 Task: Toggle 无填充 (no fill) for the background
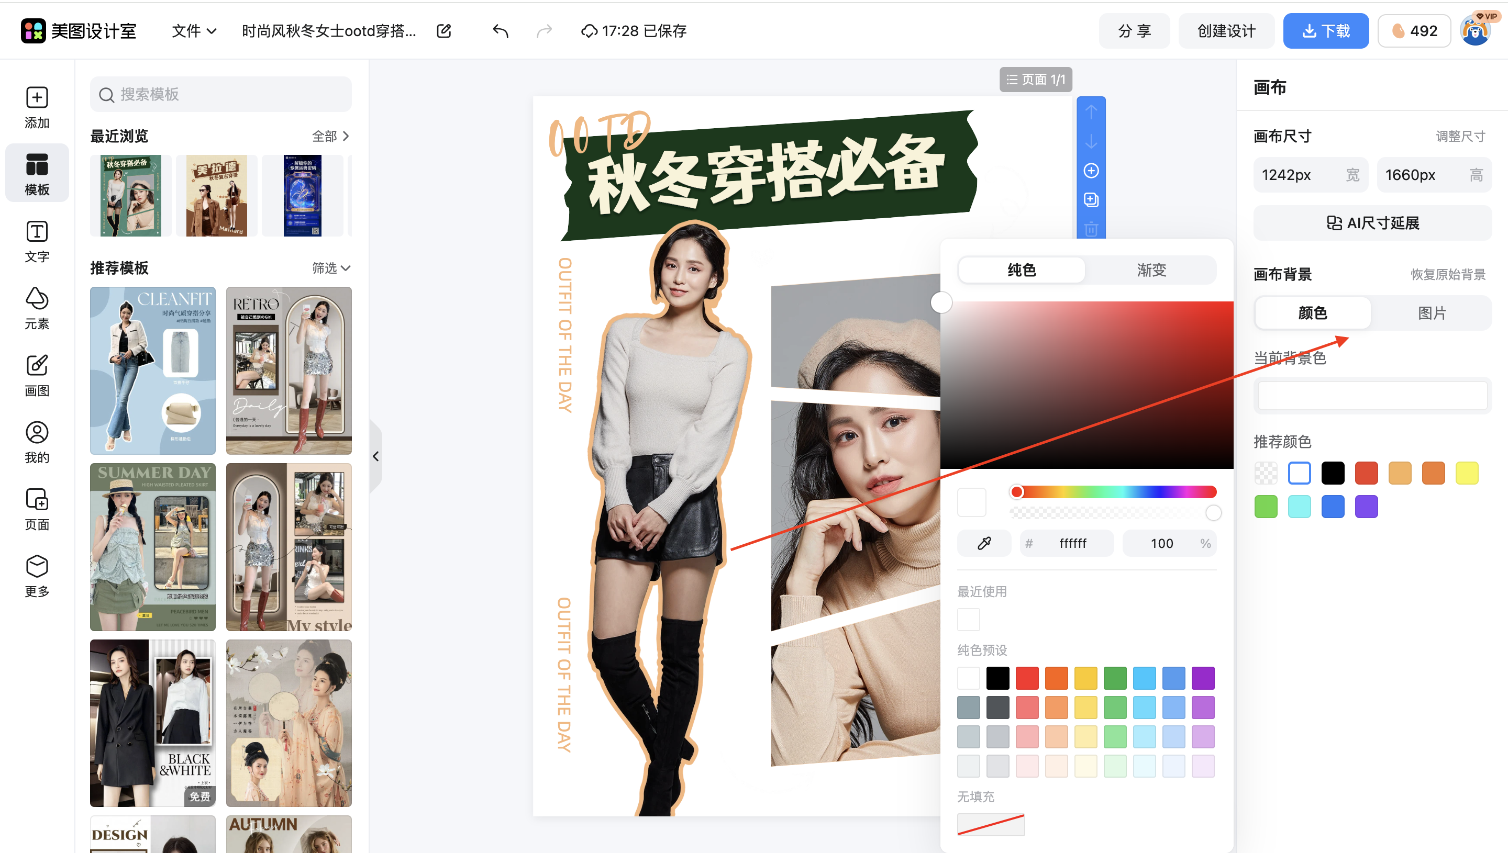991,824
